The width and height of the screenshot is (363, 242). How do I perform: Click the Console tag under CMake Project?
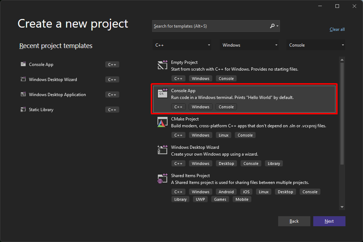pyautogui.click(x=245, y=135)
